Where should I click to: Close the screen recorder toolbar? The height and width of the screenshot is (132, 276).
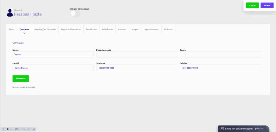point(34,129)
